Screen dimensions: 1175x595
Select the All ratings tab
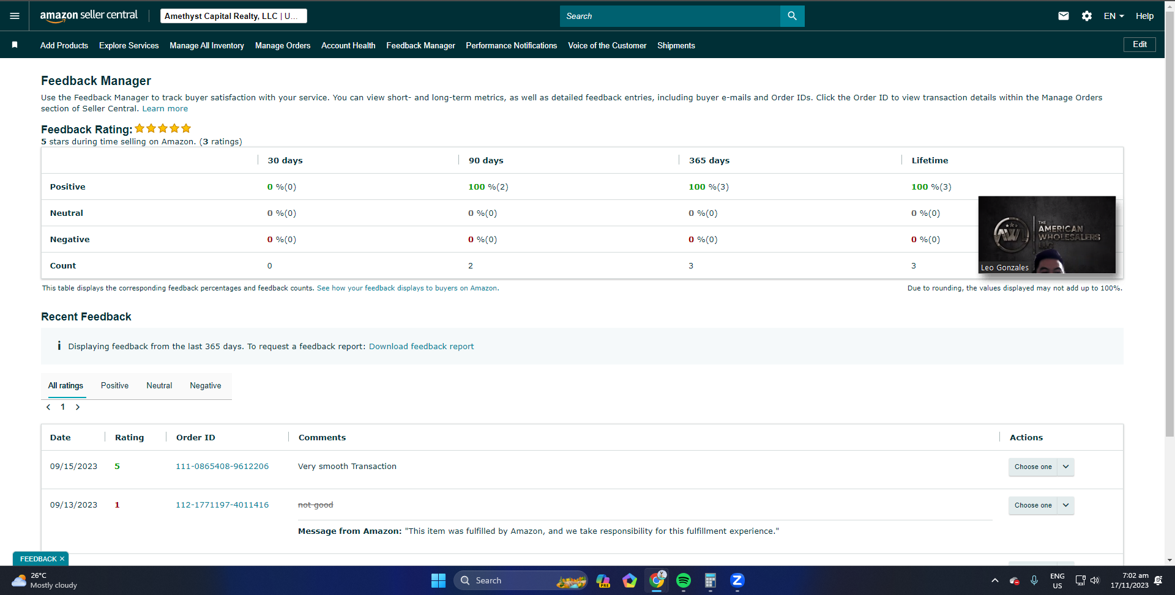click(x=65, y=386)
